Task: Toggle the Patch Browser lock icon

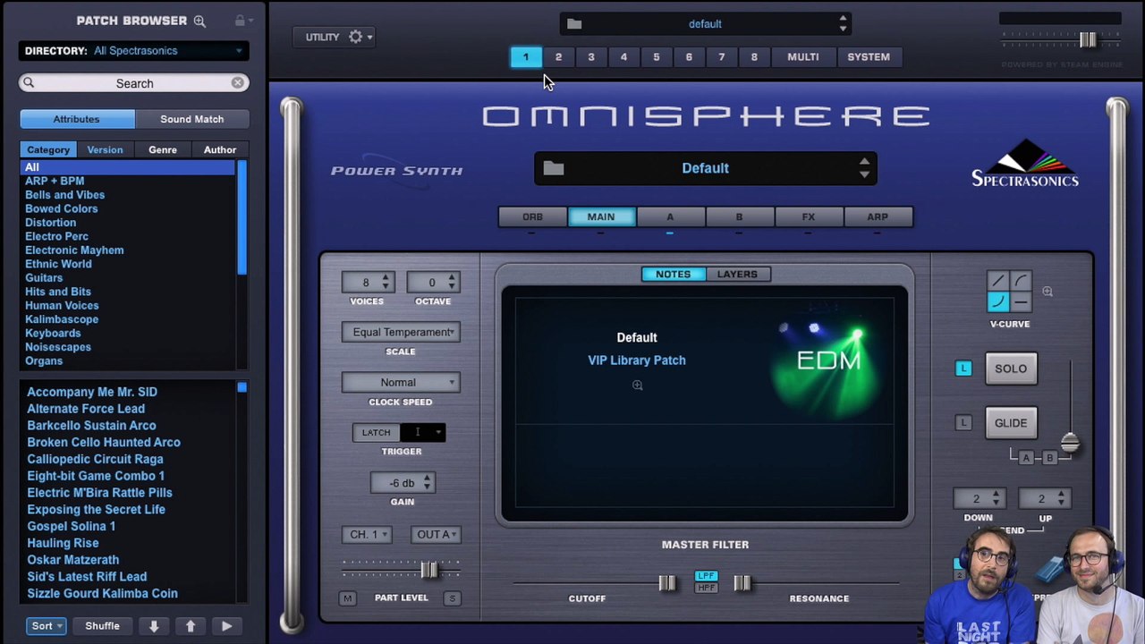Action: (240, 21)
